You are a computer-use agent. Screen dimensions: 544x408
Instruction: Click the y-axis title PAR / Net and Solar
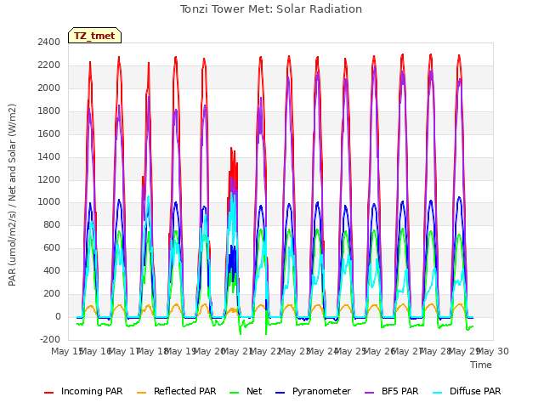click(12, 195)
